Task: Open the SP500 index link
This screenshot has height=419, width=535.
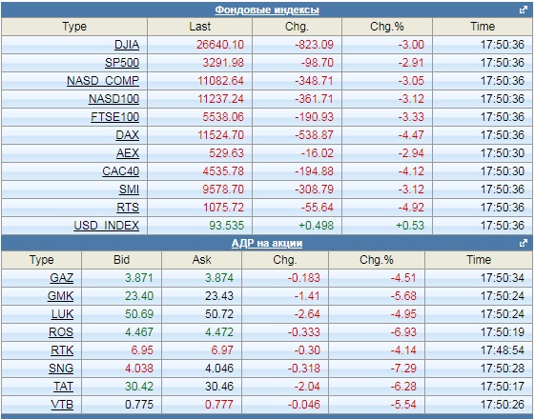Action: 122,63
